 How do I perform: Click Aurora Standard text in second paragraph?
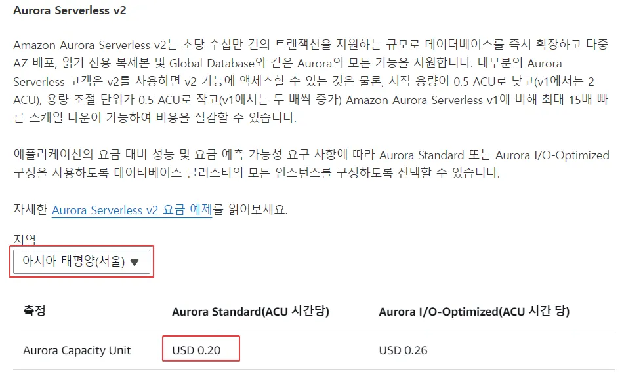(x=439, y=155)
